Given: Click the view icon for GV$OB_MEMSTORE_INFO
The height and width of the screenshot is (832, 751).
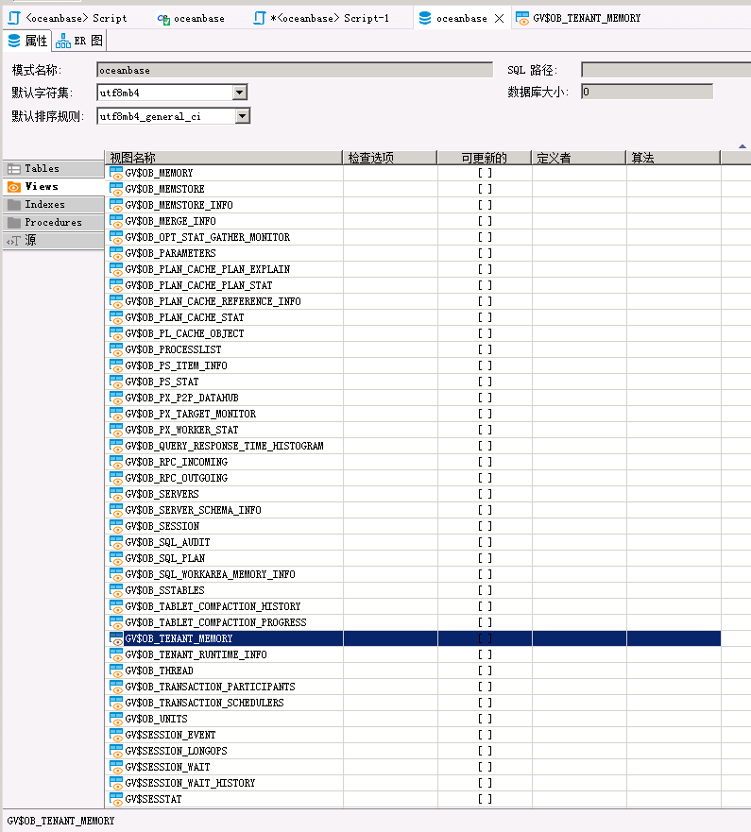Looking at the screenshot, I should (115, 205).
